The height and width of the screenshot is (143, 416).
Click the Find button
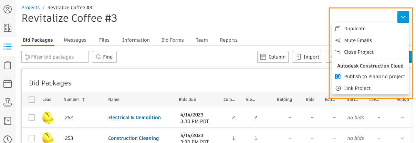[x=104, y=57]
